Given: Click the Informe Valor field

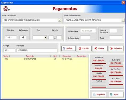Looking at the screenshot, I should click(85, 37).
